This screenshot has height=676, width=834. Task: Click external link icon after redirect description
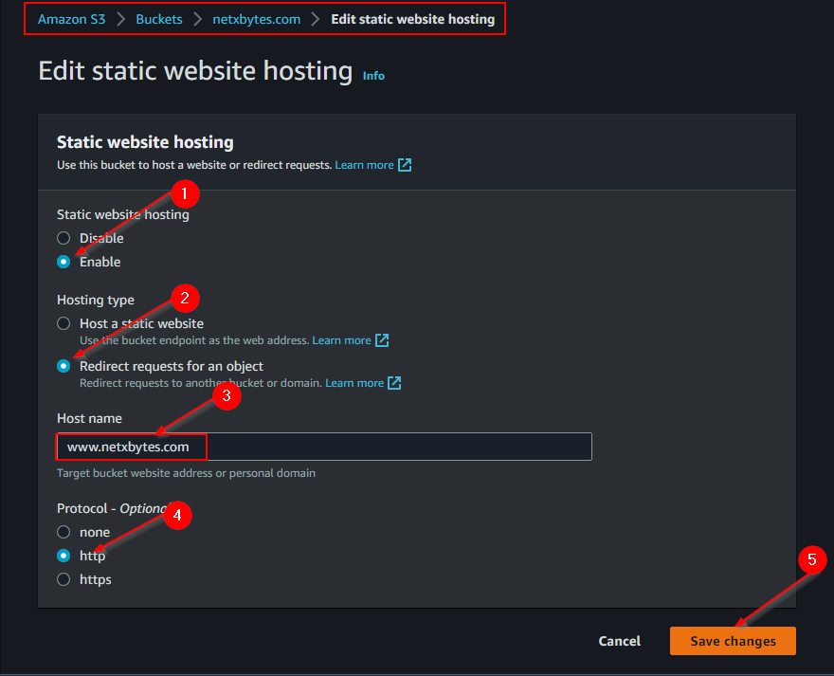[x=394, y=383]
